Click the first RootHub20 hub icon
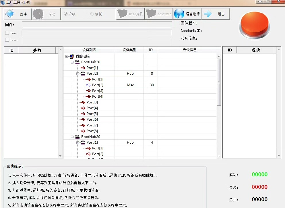Viewport: 285px width, 208px height. point(77,62)
